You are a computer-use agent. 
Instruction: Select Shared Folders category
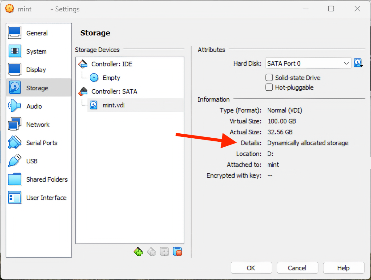[x=39, y=179]
